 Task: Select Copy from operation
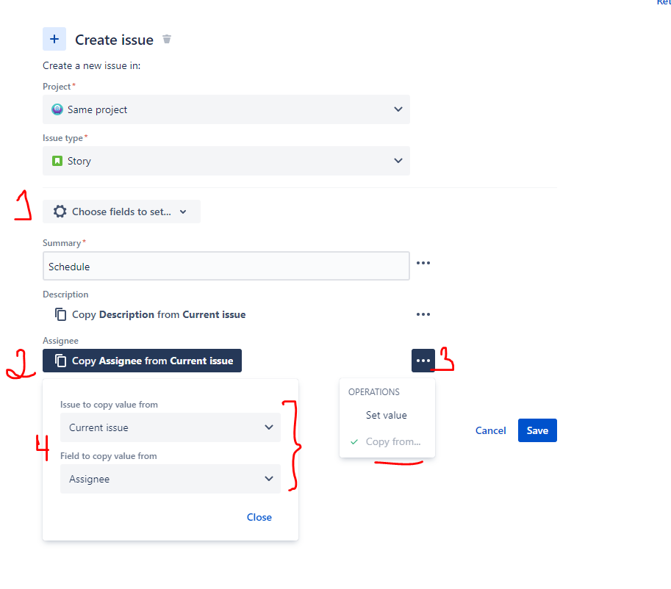coord(387,442)
